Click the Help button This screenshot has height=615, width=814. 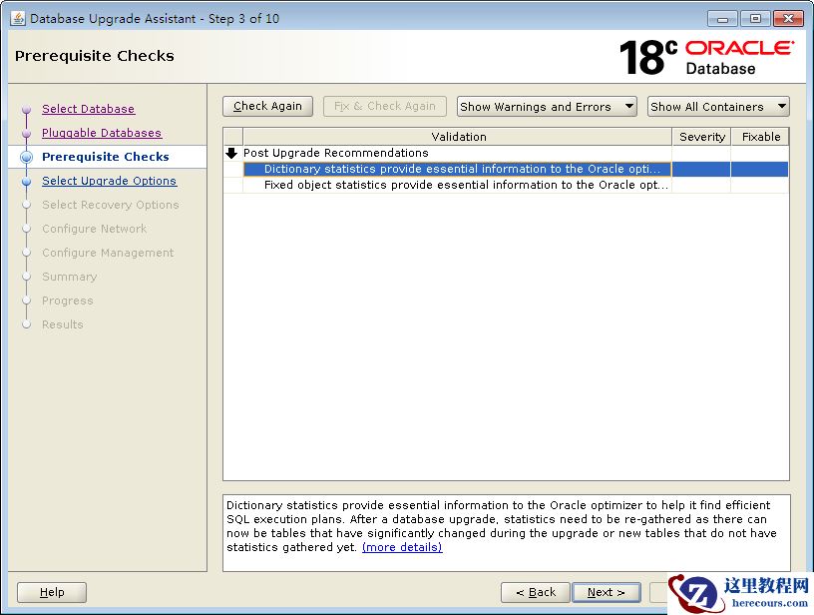[52, 592]
